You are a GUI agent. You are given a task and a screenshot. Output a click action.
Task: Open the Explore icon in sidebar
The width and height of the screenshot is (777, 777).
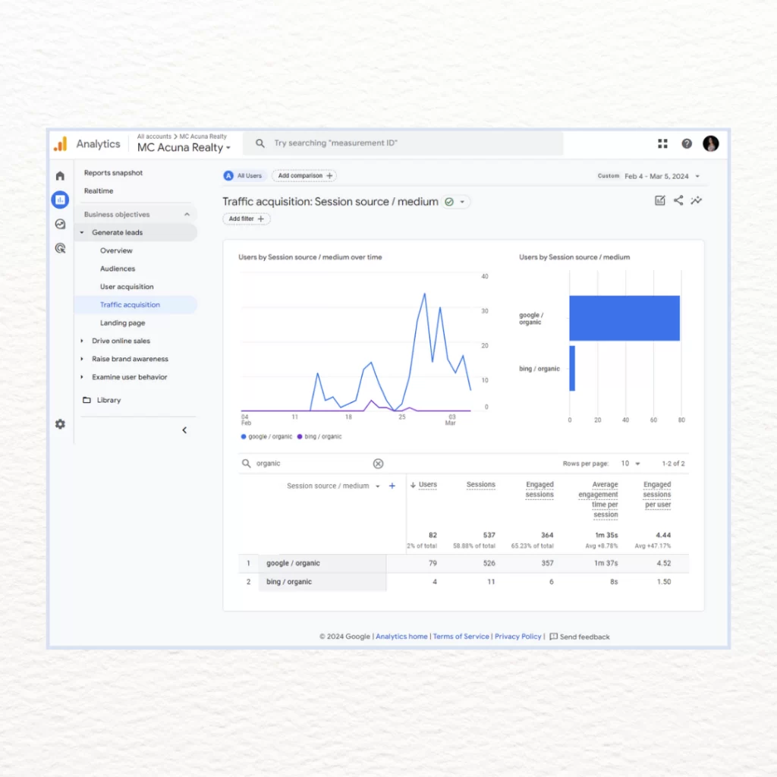point(61,224)
